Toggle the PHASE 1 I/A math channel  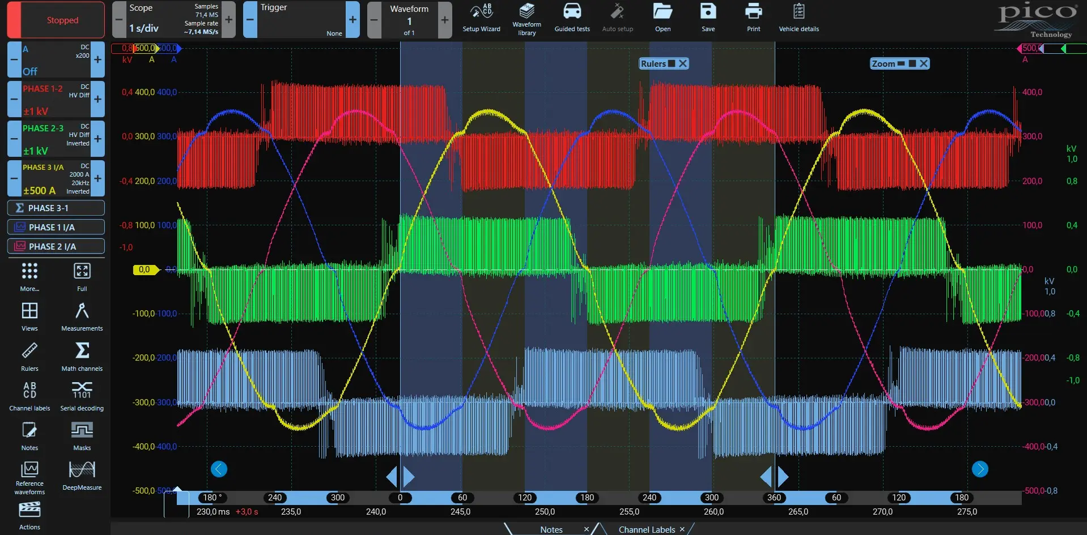56,227
